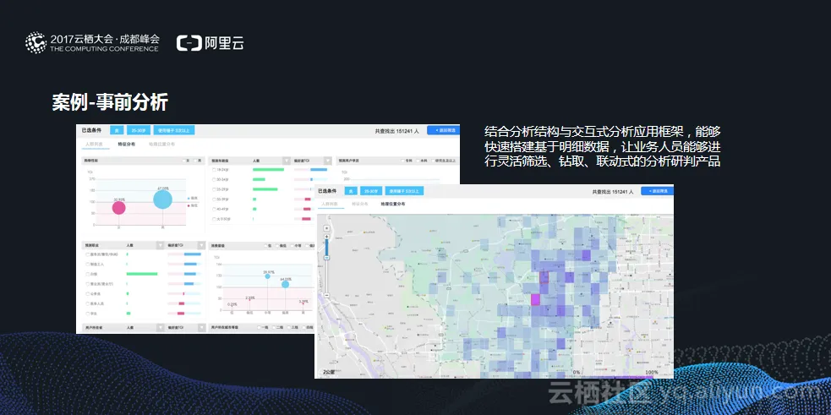Check 女 checkbox in the gender panel
831x415 pixels.
pyautogui.click(x=184, y=161)
